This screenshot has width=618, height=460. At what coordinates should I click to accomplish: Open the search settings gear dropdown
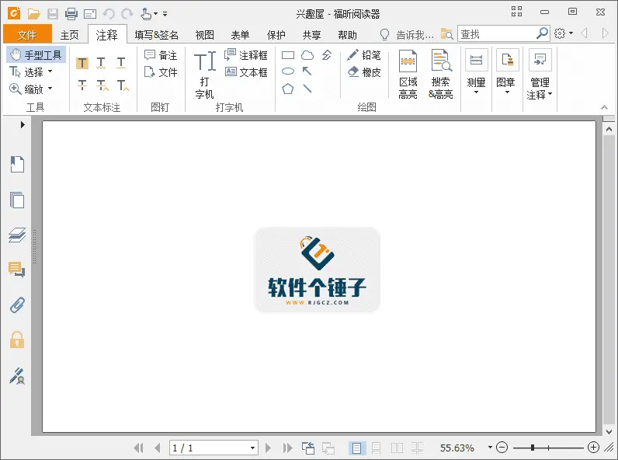563,33
